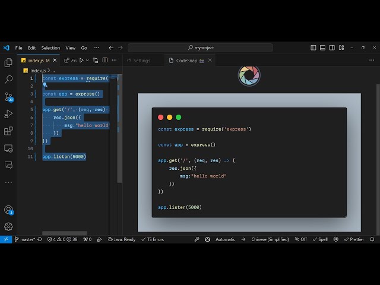Open the Manage gear icon
Image resolution: width=380 pixels, height=285 pixels.
pos(8,226)
